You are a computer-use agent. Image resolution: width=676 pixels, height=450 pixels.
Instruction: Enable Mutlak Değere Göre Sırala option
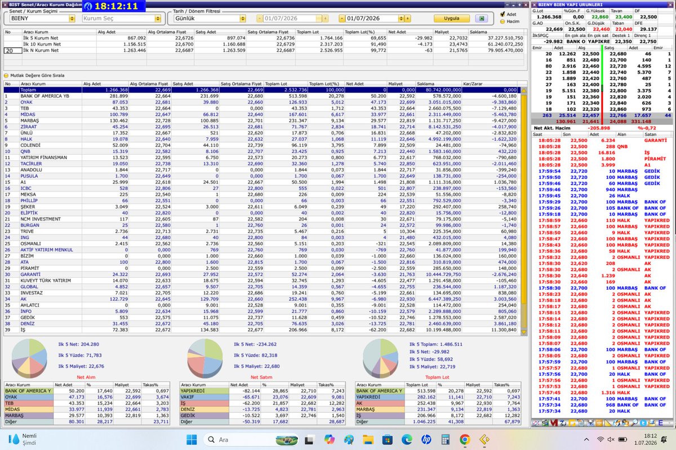7,75
